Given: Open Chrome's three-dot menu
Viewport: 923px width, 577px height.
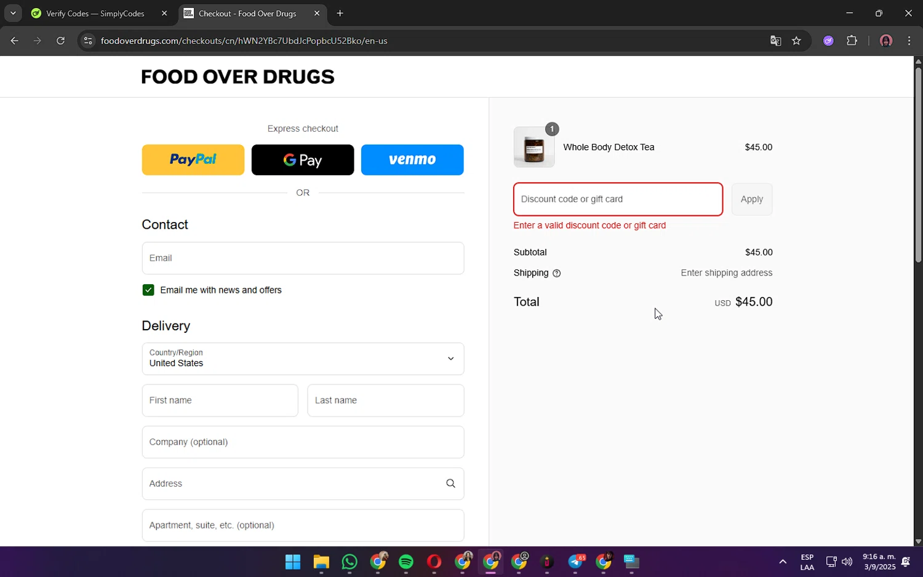Looking at the screenshot, I should point(909,41).
